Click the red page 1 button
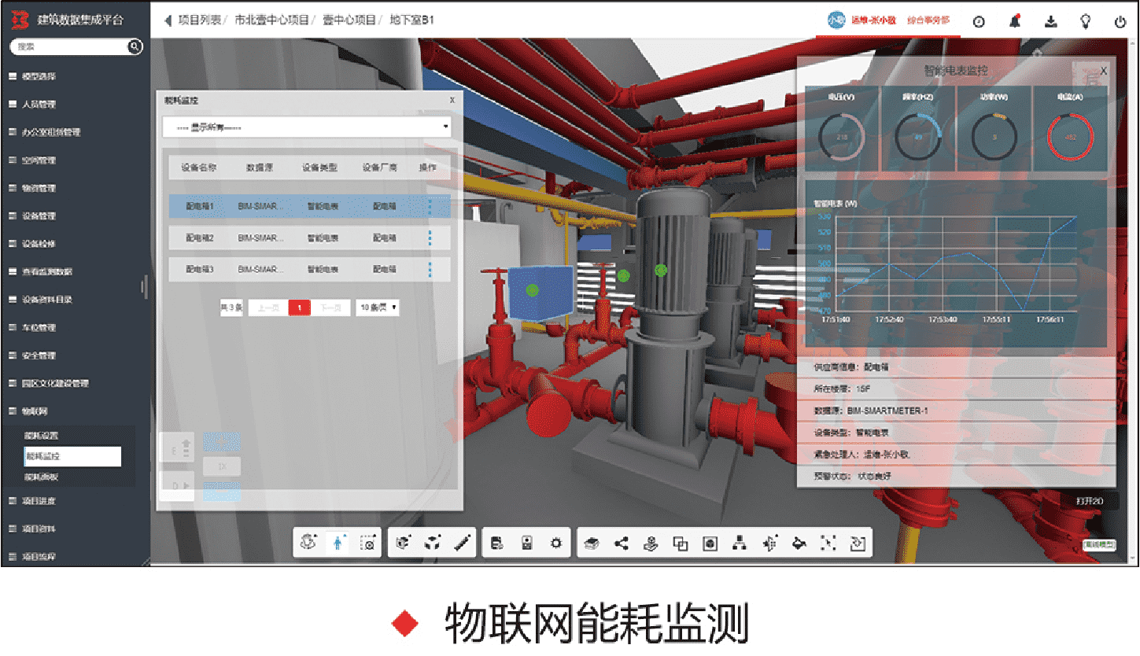This screenshot has height=656, width=1140. click(x=299, y=308)
